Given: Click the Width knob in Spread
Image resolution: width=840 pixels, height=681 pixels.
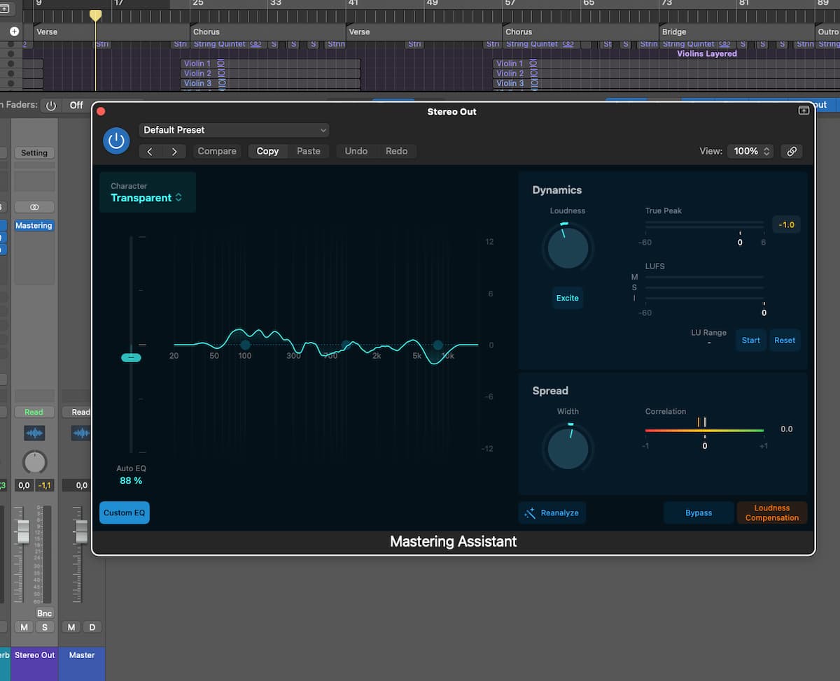Looking at the screenshot, I should (568, 449).
